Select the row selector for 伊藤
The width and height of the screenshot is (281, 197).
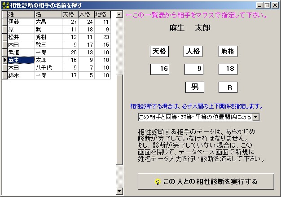coord(4,22)
